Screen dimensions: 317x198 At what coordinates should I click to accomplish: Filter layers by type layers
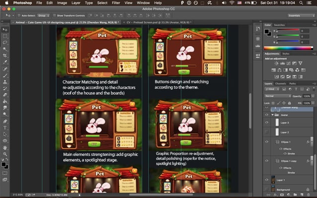[296, 89]
